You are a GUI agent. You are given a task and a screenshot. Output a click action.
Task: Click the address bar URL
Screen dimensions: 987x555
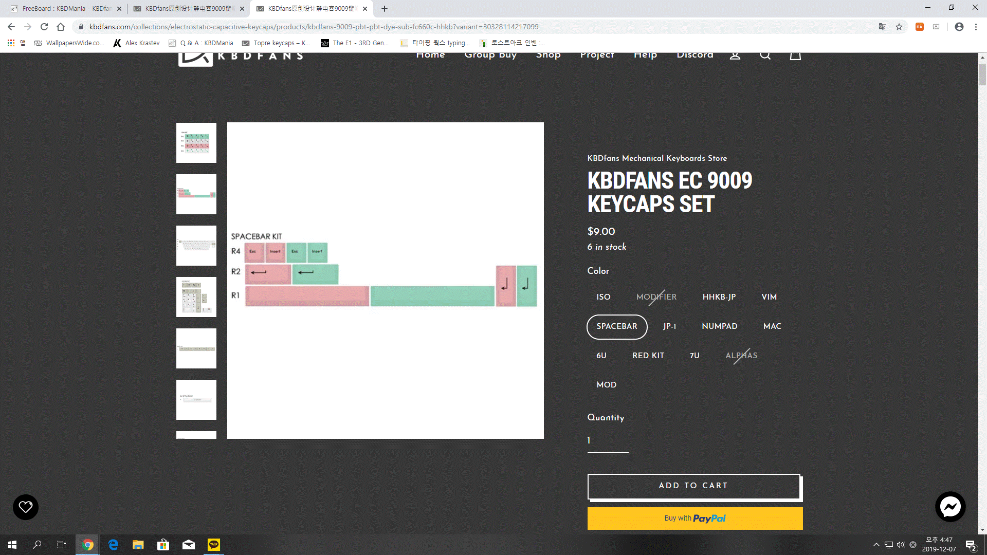(314, 27)
